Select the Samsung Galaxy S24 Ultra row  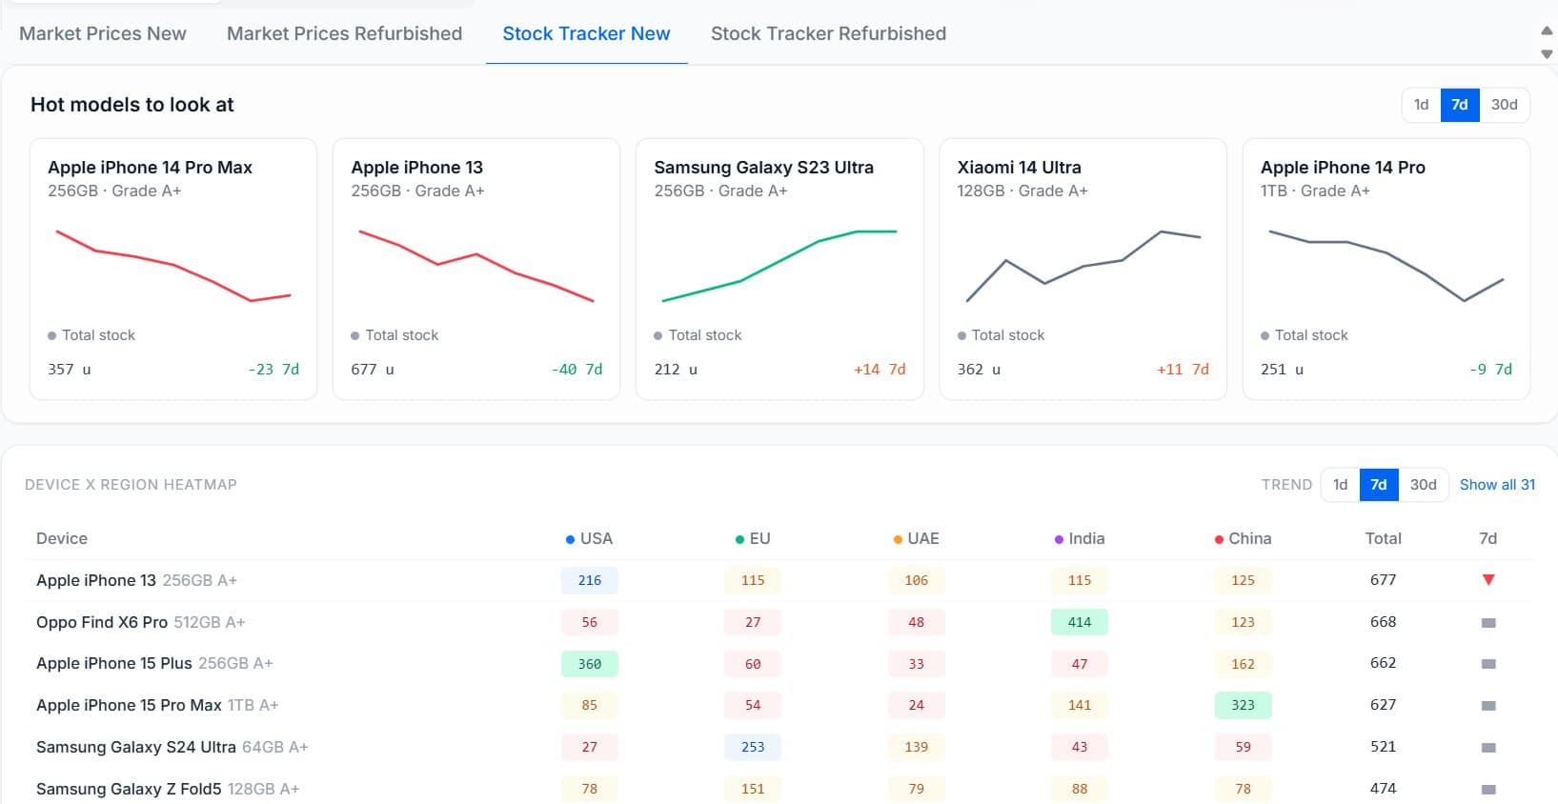(x=779, y=748)
